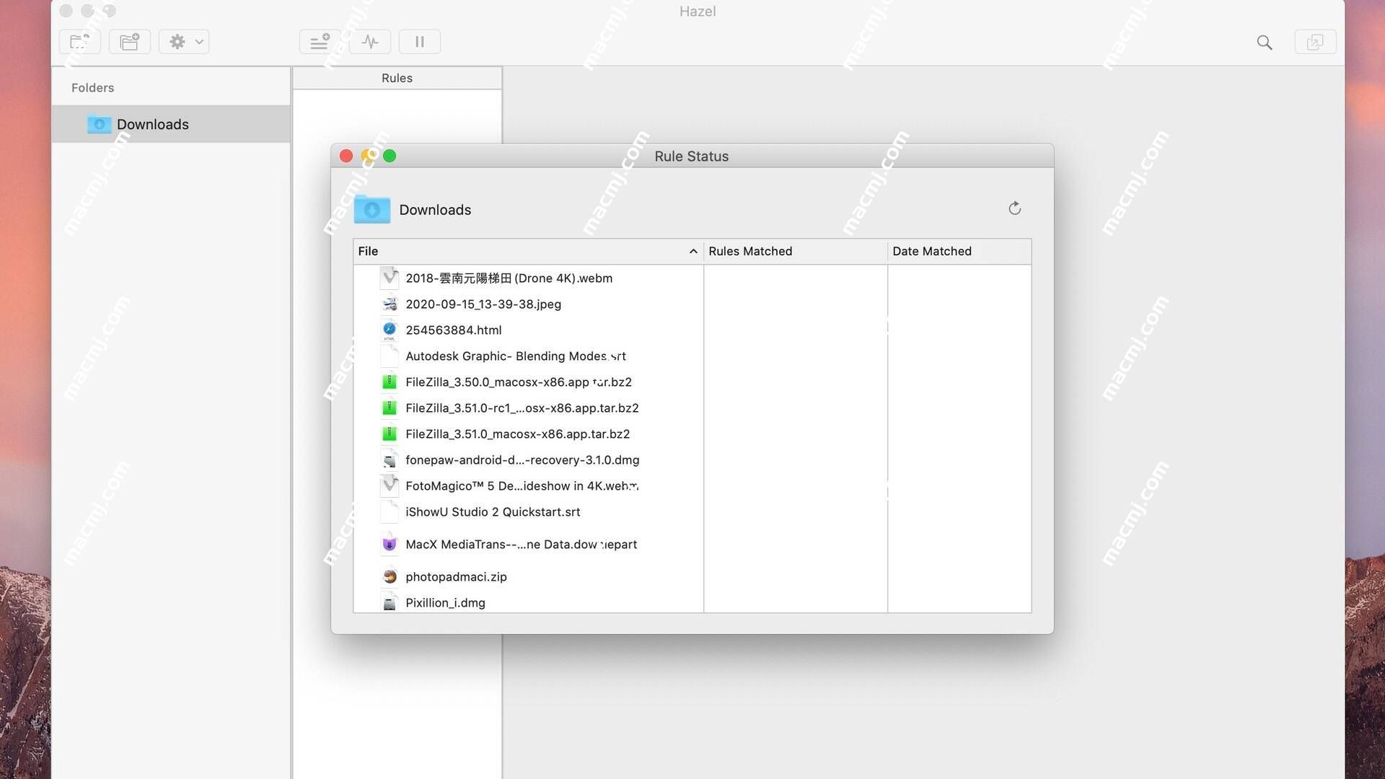Click the refresh icon in Rule Status
The image size is (1385, 779).
(1014, 208)
